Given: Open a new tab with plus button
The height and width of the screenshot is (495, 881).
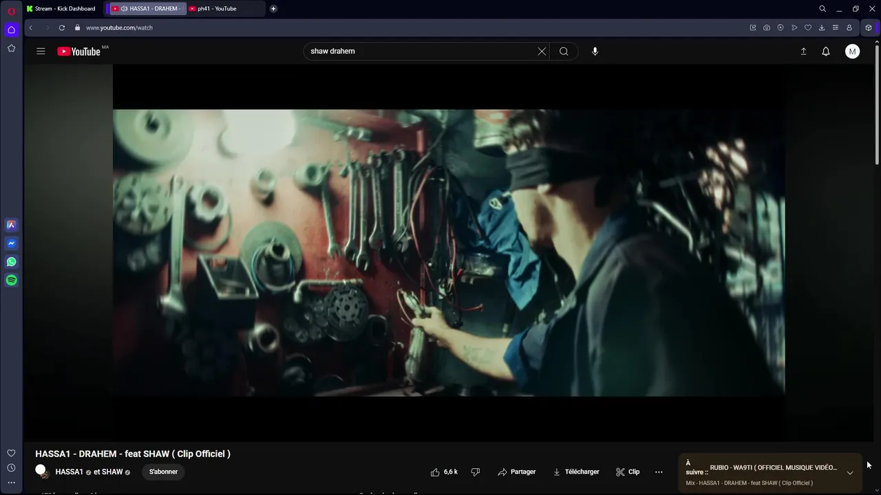Looking at the screenshot, I should pyautogui.click(x=273, y=9).
